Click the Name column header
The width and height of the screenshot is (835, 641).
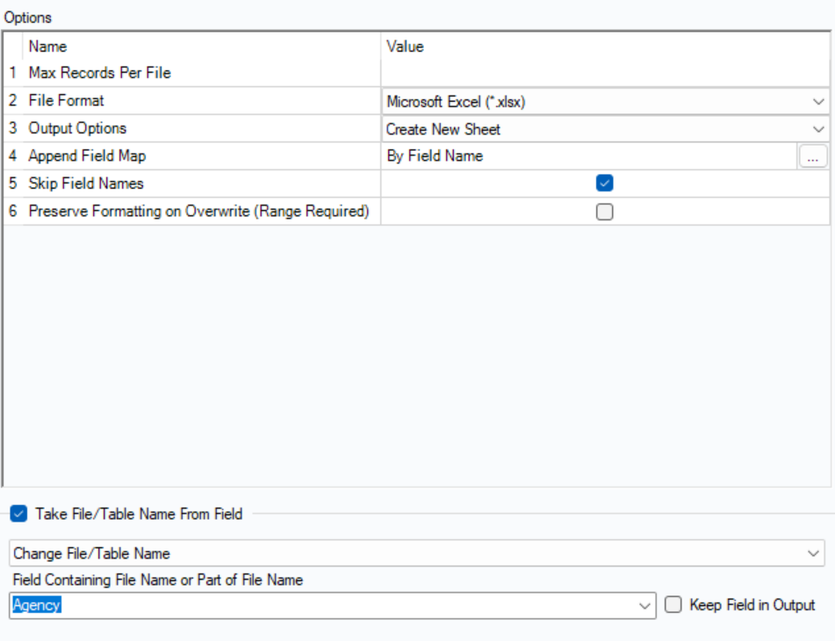[x=47, y=47]
